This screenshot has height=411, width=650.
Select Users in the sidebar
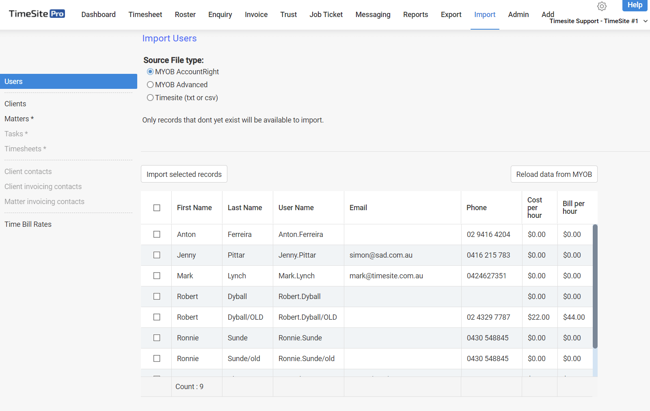[x=69, y=82]
